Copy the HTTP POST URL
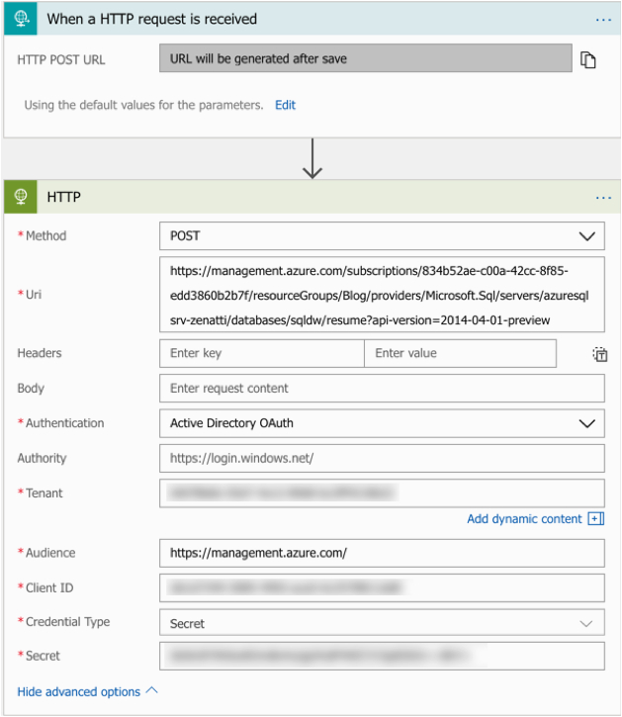The image size is (622, 717). point(588,59)
